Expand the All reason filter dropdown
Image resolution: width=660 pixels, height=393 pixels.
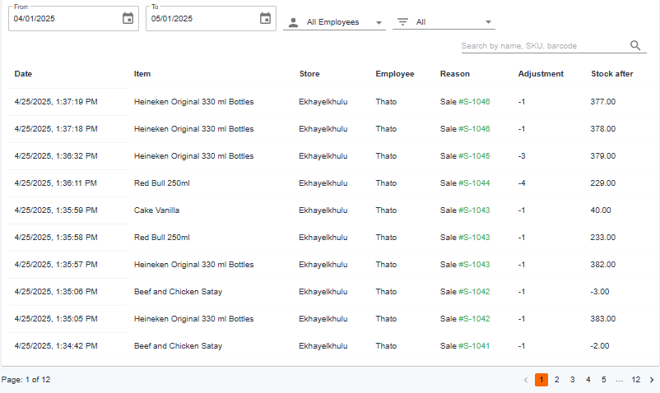(x=488, y=22)
